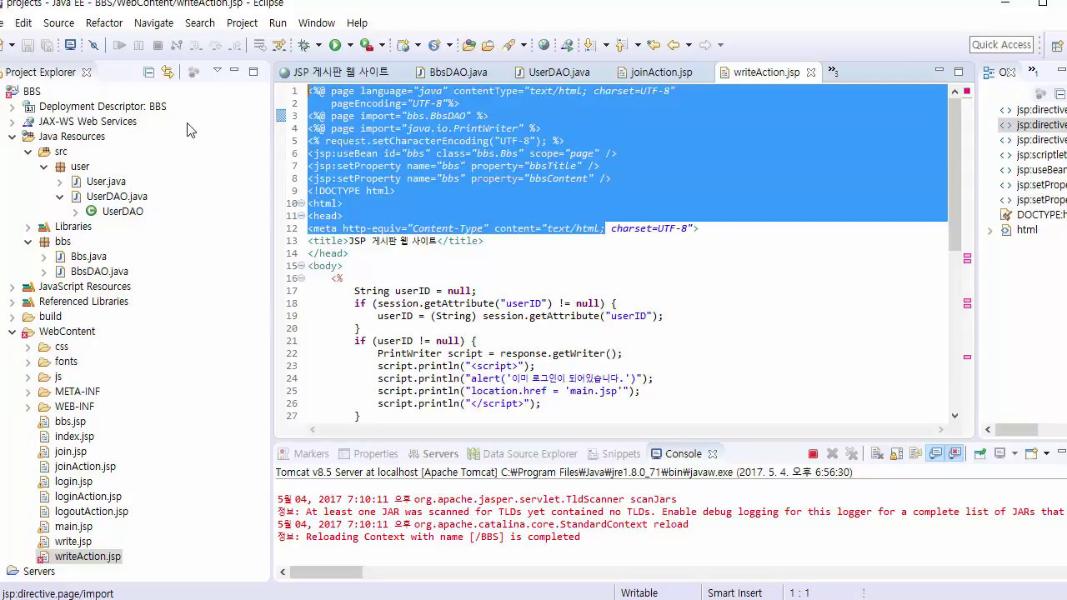Expand the META-INF folder node
Screen dimensions: 1067x600
click(x=28, y=392)
